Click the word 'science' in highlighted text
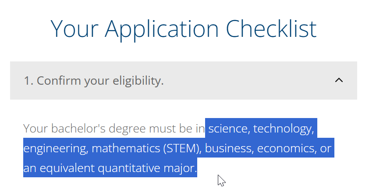Screen dimensions: 369x190 pos(227,129)
